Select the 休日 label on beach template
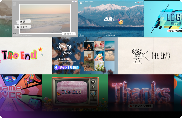This screenshot has width=182, height=118. pos(24,22)
